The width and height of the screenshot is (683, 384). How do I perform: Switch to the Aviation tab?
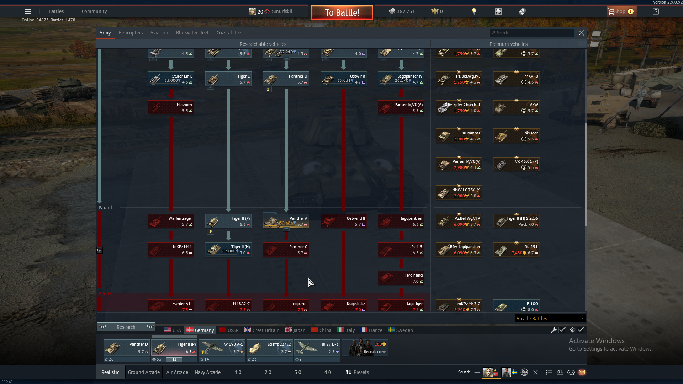[x=159, y=33]
